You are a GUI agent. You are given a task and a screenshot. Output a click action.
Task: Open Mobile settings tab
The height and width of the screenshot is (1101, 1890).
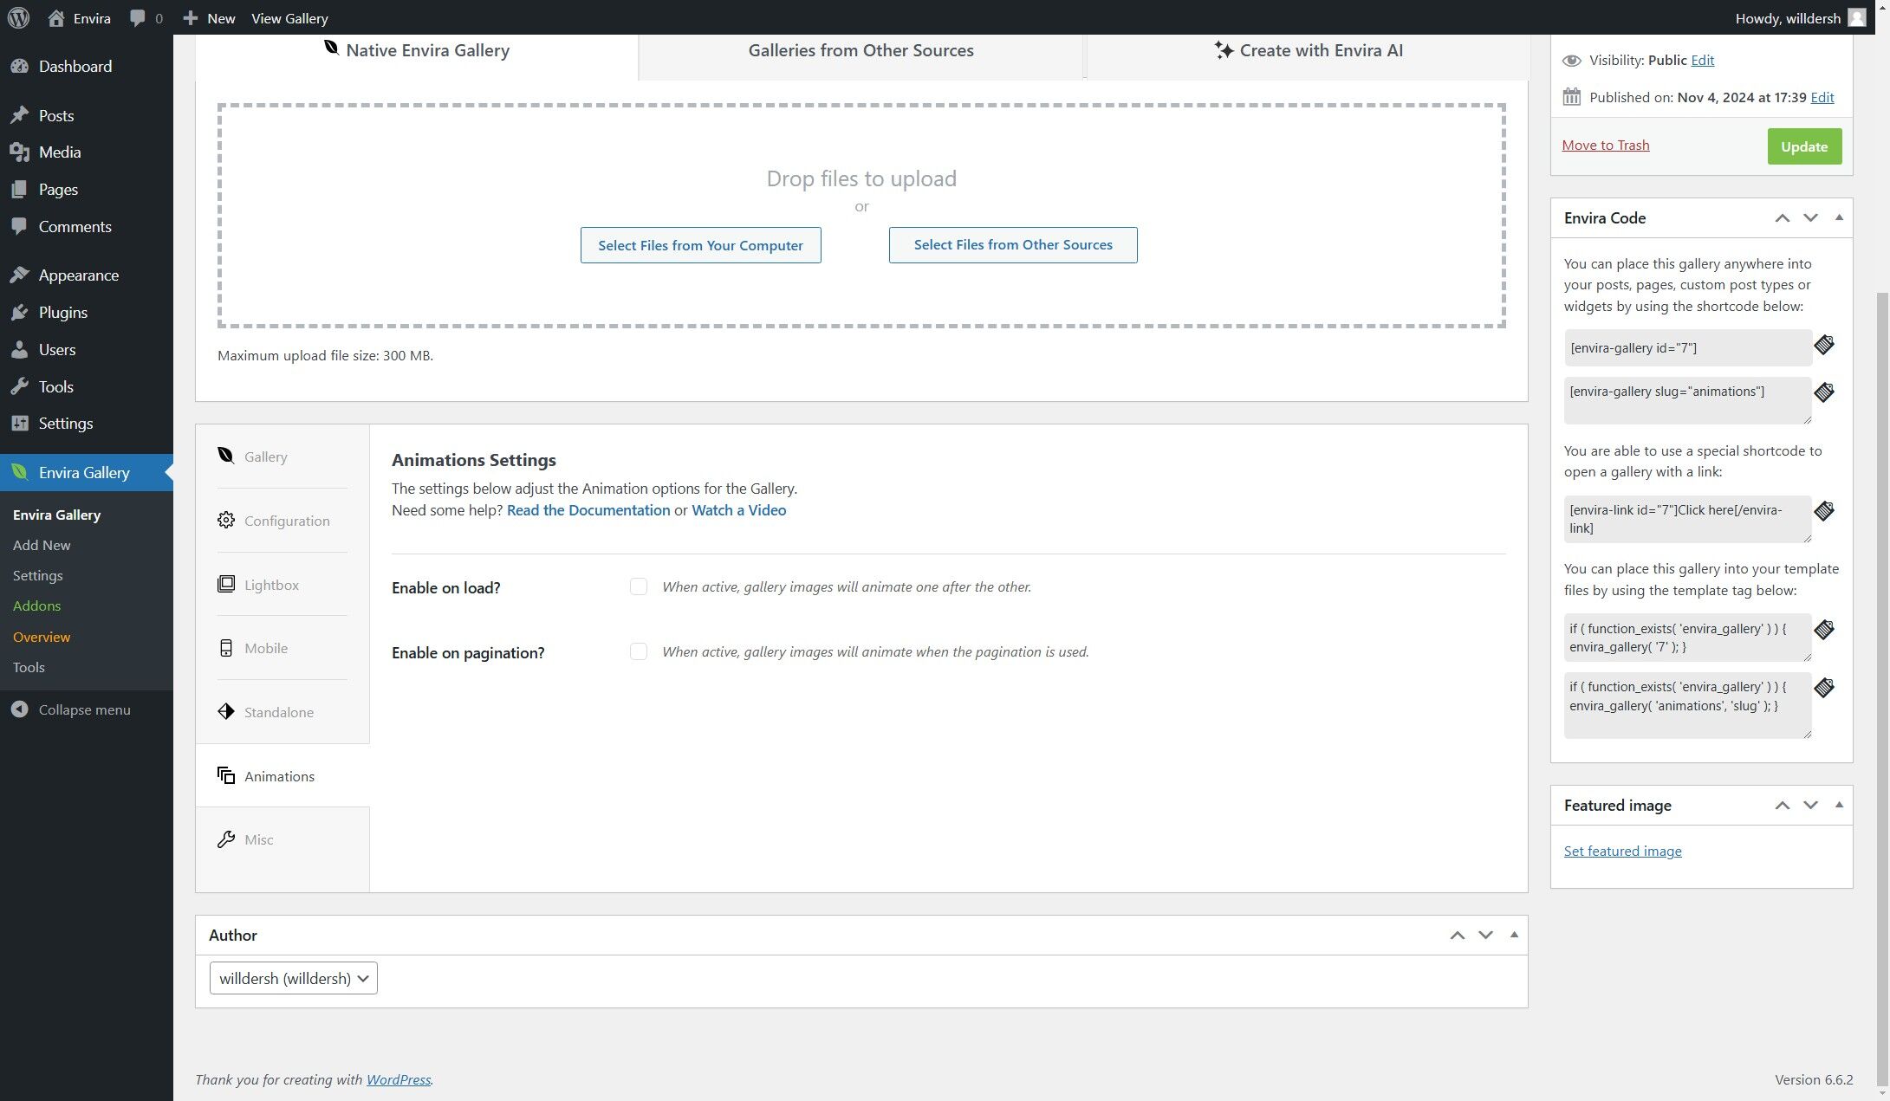[x=283, y=648]
